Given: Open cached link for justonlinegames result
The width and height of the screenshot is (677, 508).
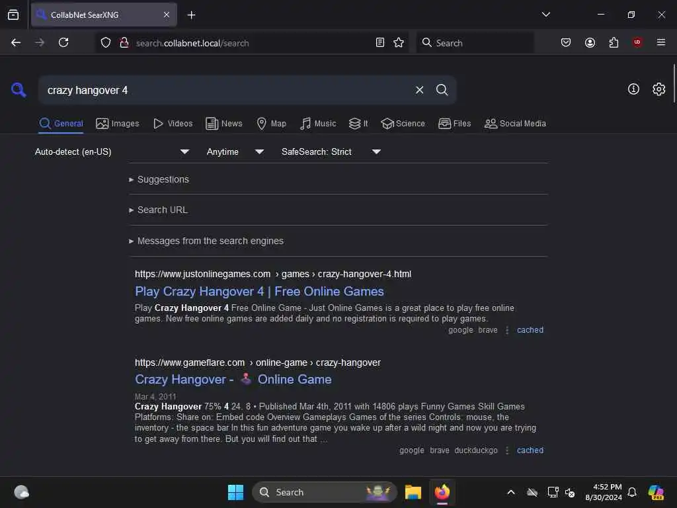Looking at the screenshot, I should [530, 330].
